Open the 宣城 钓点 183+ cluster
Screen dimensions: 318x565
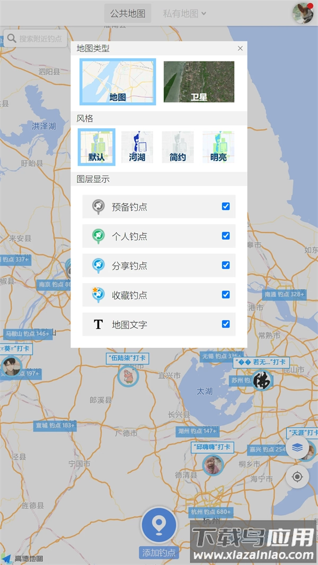55,426
